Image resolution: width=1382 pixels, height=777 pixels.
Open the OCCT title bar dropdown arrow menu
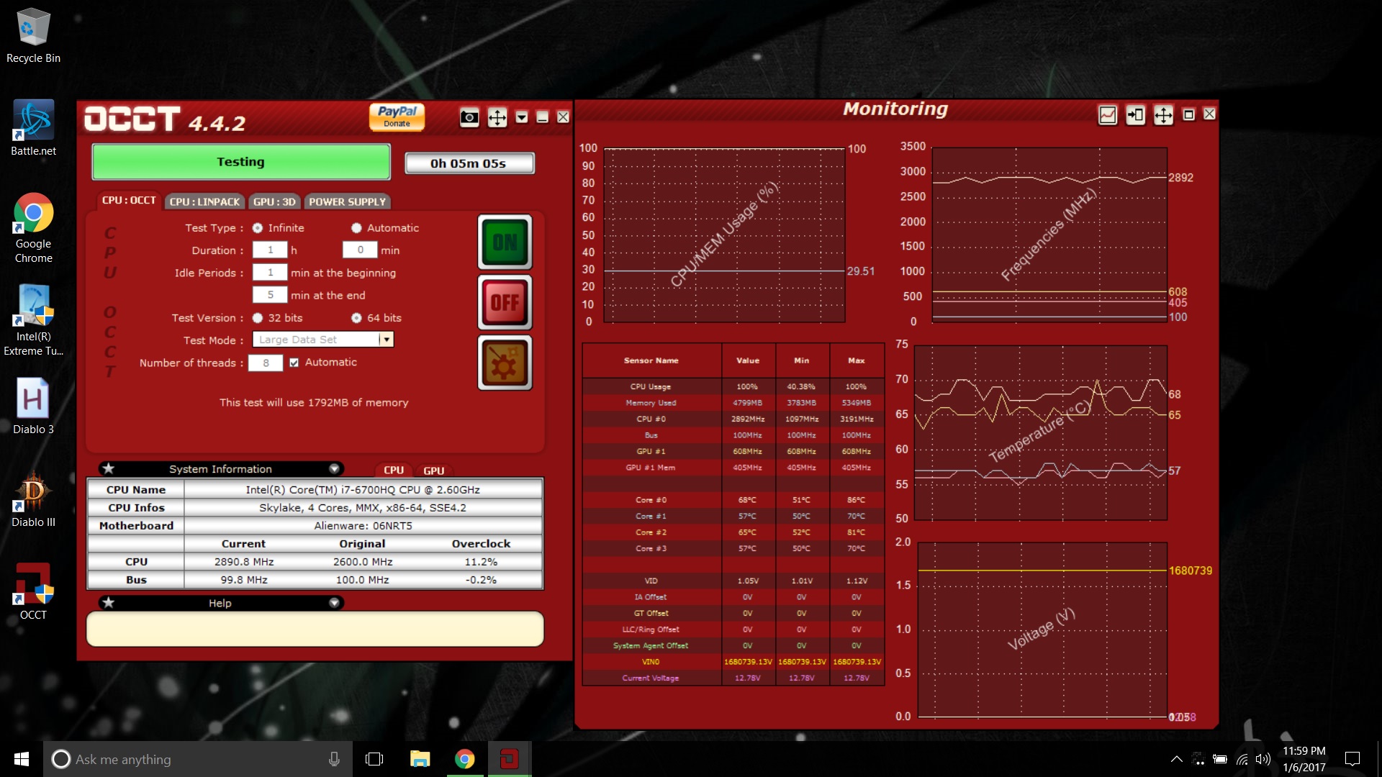point(522,117)
